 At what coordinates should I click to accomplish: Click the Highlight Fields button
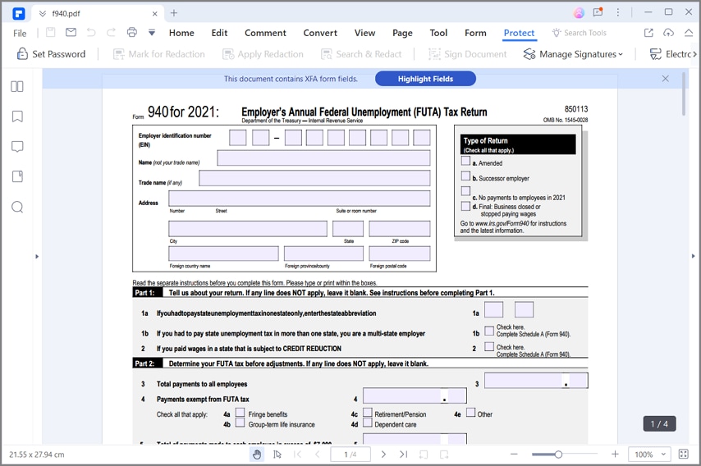pyautogui.click(x=425, y=79)
